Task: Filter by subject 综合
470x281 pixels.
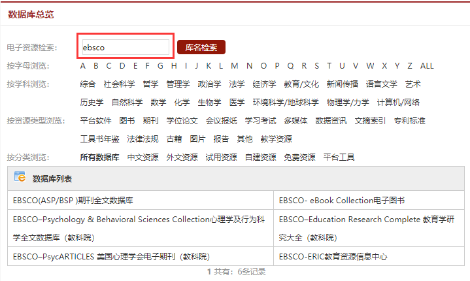Action: click(88, 84)
